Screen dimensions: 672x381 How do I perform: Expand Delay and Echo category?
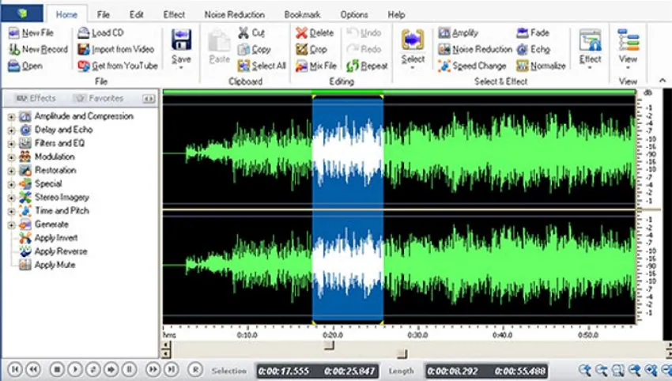pyautogui.click(x=11, y=130)
